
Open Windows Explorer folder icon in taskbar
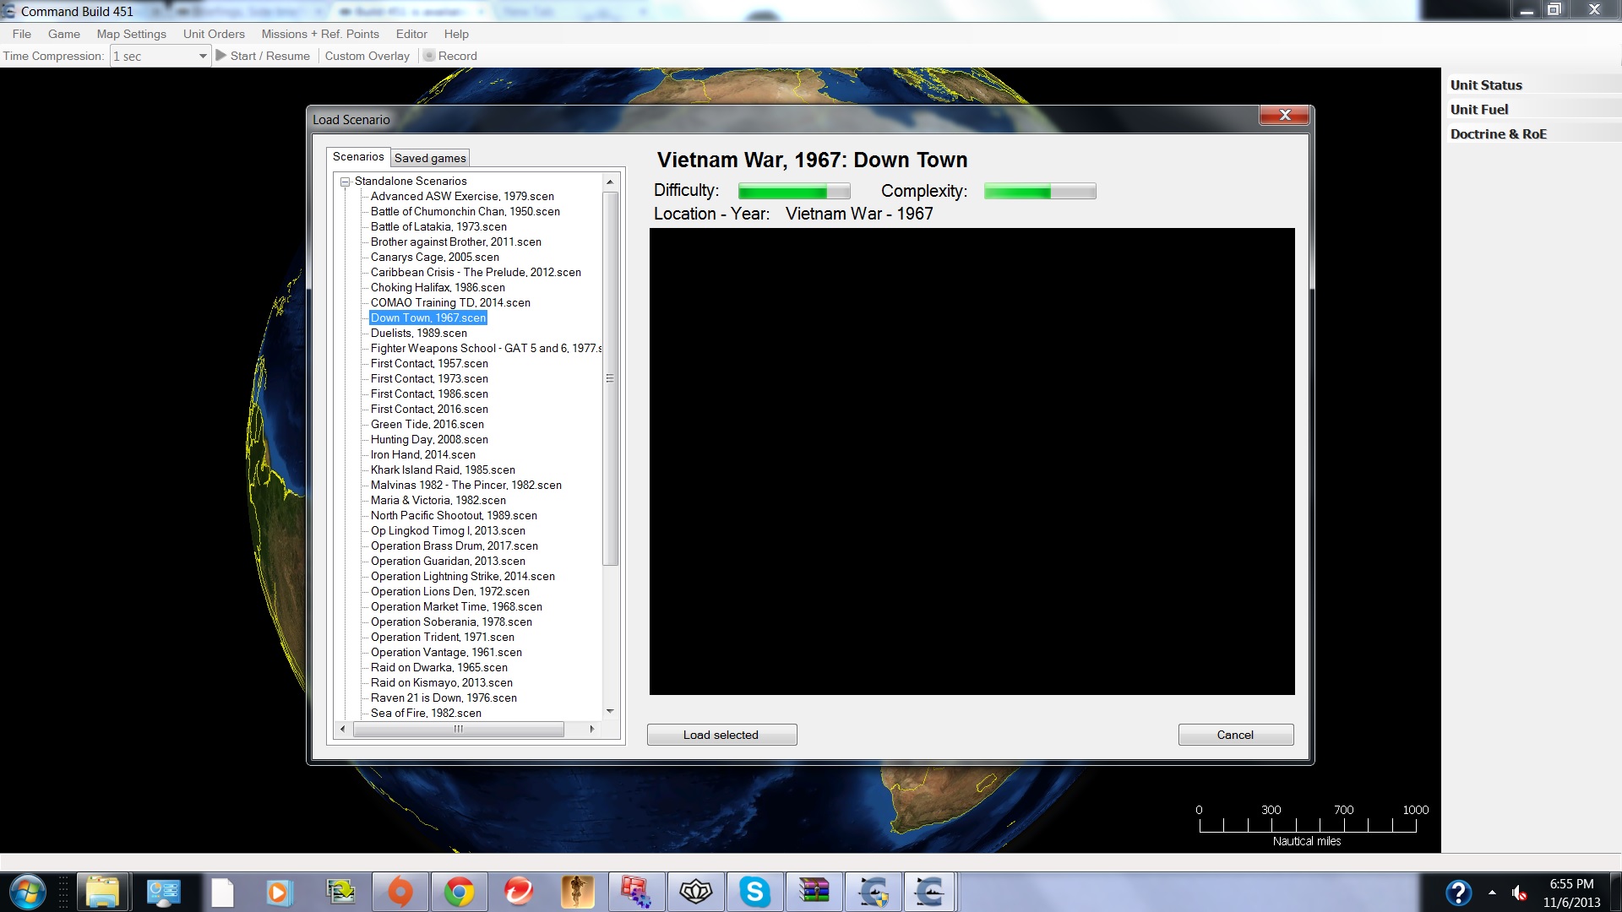pyautogui.click(x=103, y=892)
